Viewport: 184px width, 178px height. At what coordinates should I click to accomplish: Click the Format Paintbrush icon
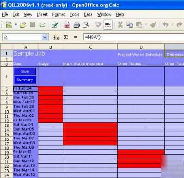click(153, 24)
